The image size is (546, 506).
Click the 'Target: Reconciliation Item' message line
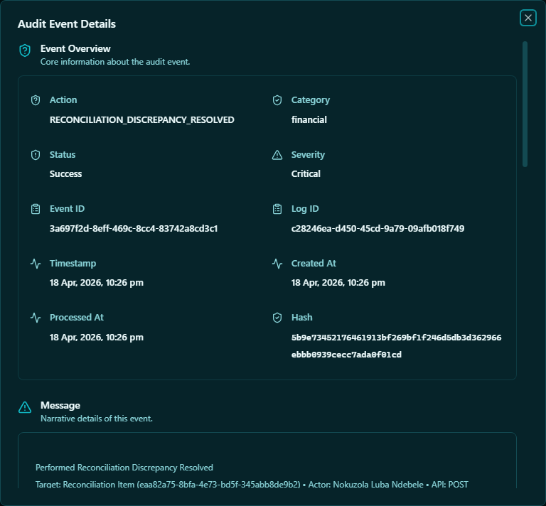tap(252, 485)
